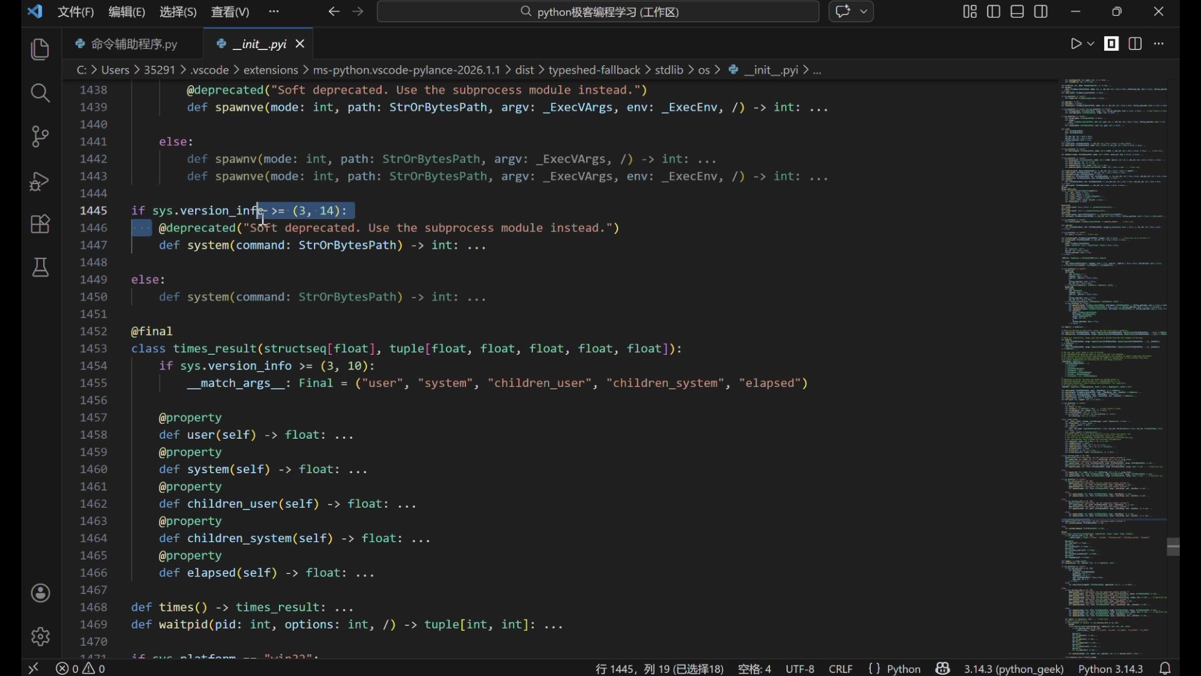Expand the hidden menu items ellipsis

[274, 11]
